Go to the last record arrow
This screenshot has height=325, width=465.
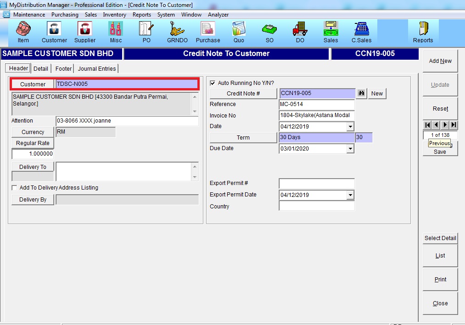tap(454, 125)
